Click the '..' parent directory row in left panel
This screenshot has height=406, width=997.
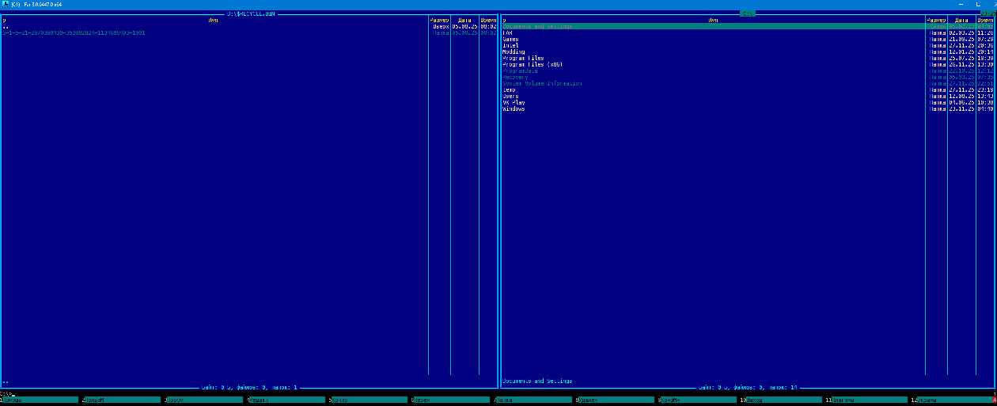tap(248, 27)
